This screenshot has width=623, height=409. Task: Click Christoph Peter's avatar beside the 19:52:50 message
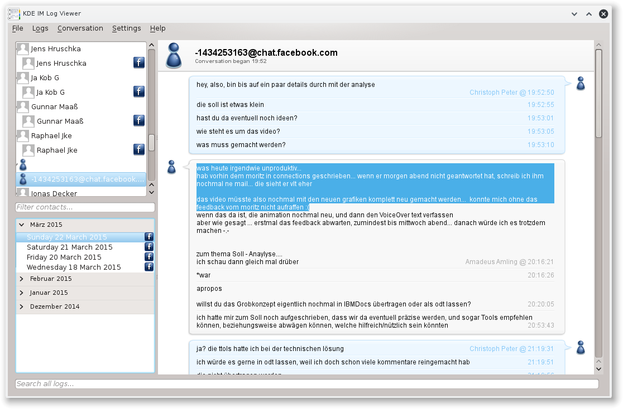pos(581,84)
